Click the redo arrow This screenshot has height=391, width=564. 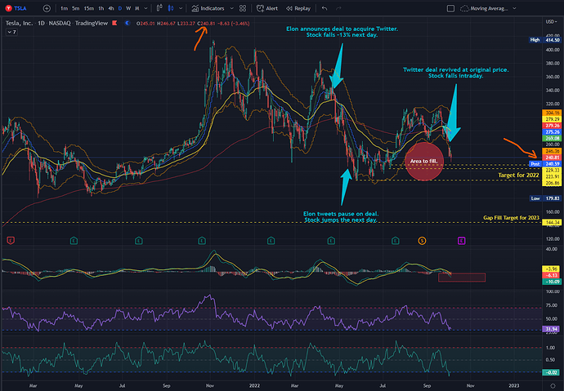coord(338,8)
